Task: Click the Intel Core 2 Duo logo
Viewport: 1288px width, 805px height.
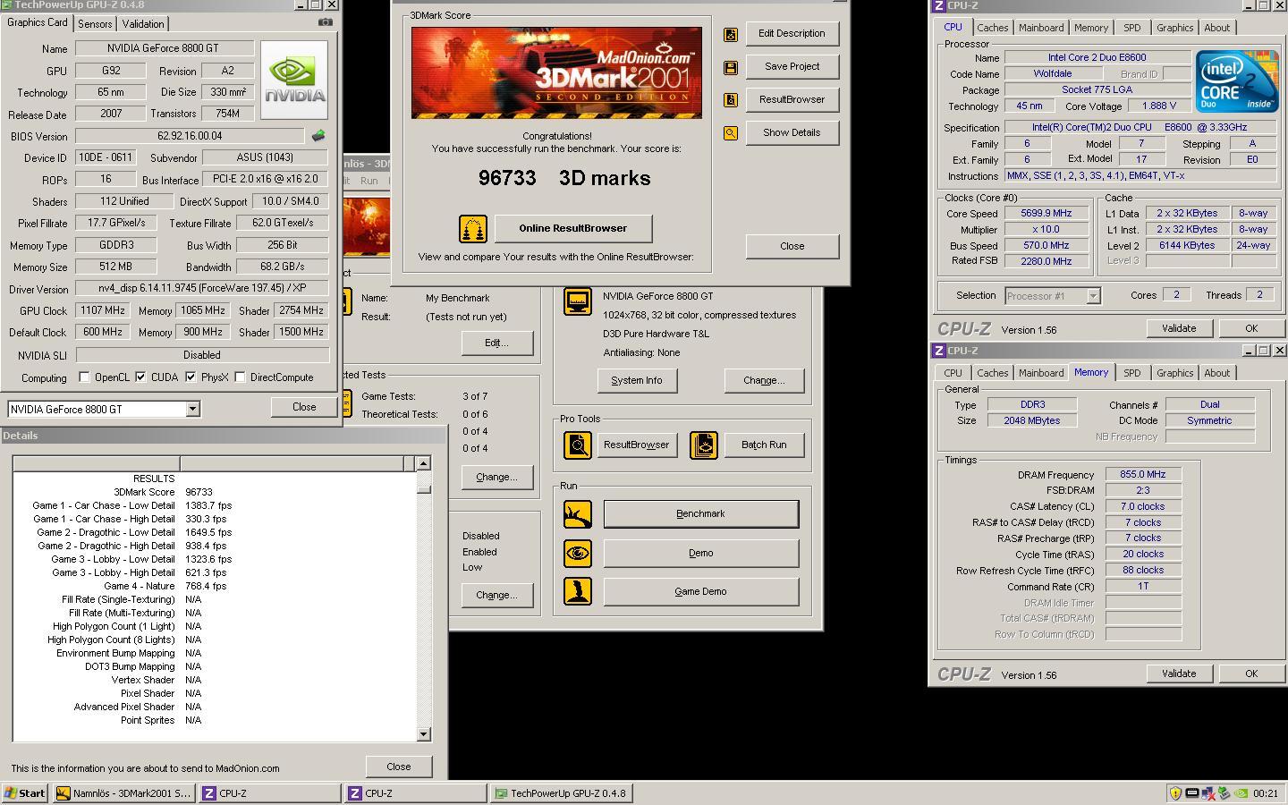Action: (1237, 81)
